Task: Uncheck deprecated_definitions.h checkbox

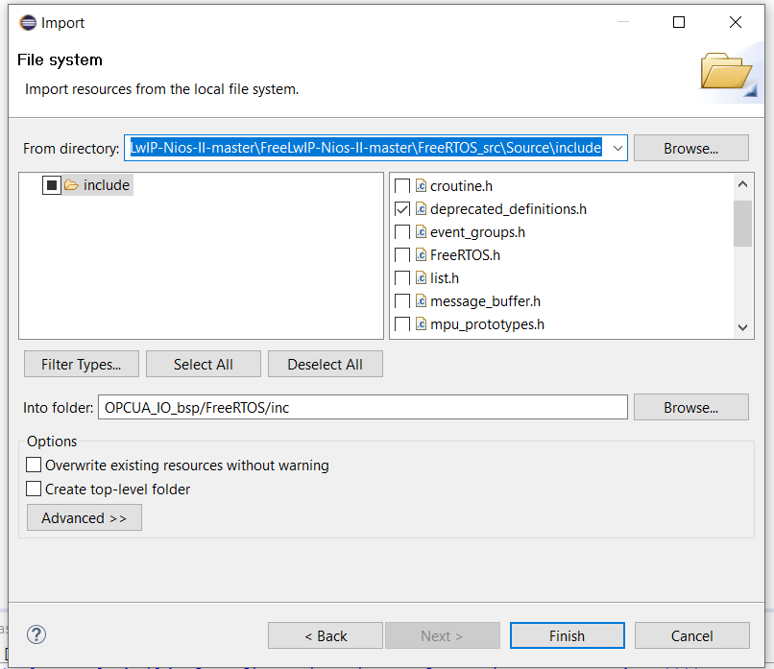Action: (402, 209)
